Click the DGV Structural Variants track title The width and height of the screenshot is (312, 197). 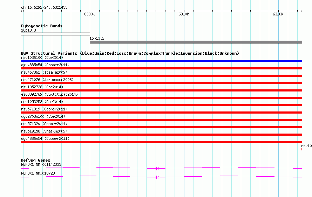[130, 53]
